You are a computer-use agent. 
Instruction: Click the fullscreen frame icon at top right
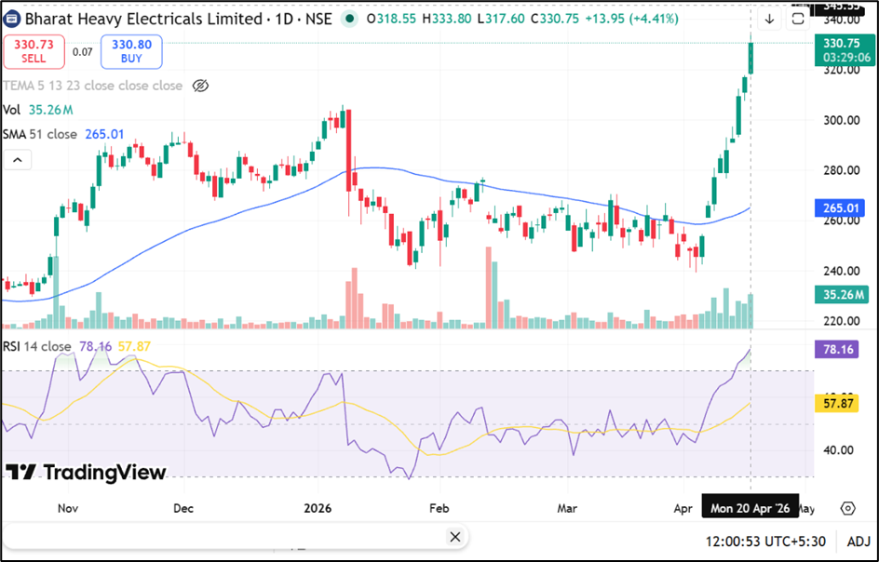[x=798, y=19]
